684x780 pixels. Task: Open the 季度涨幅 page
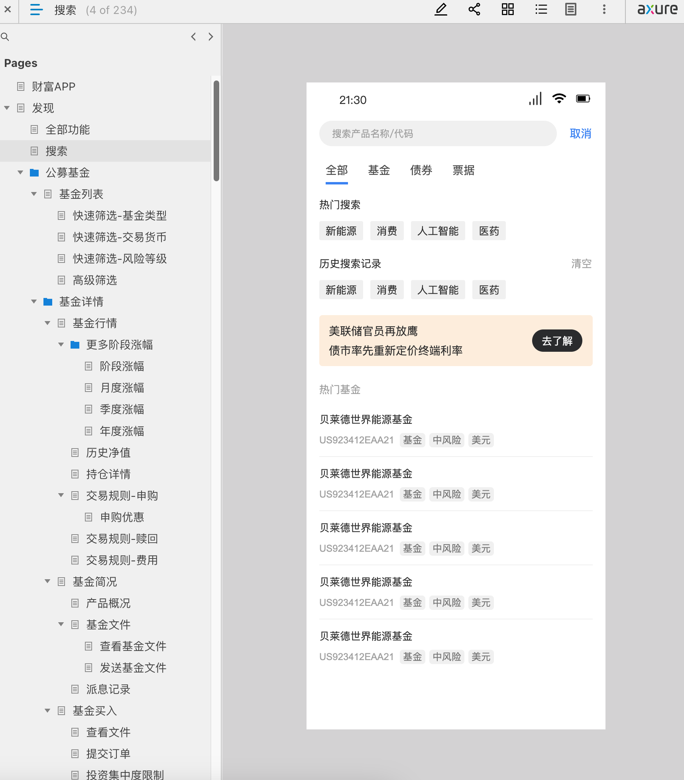(x=122, y=409)
